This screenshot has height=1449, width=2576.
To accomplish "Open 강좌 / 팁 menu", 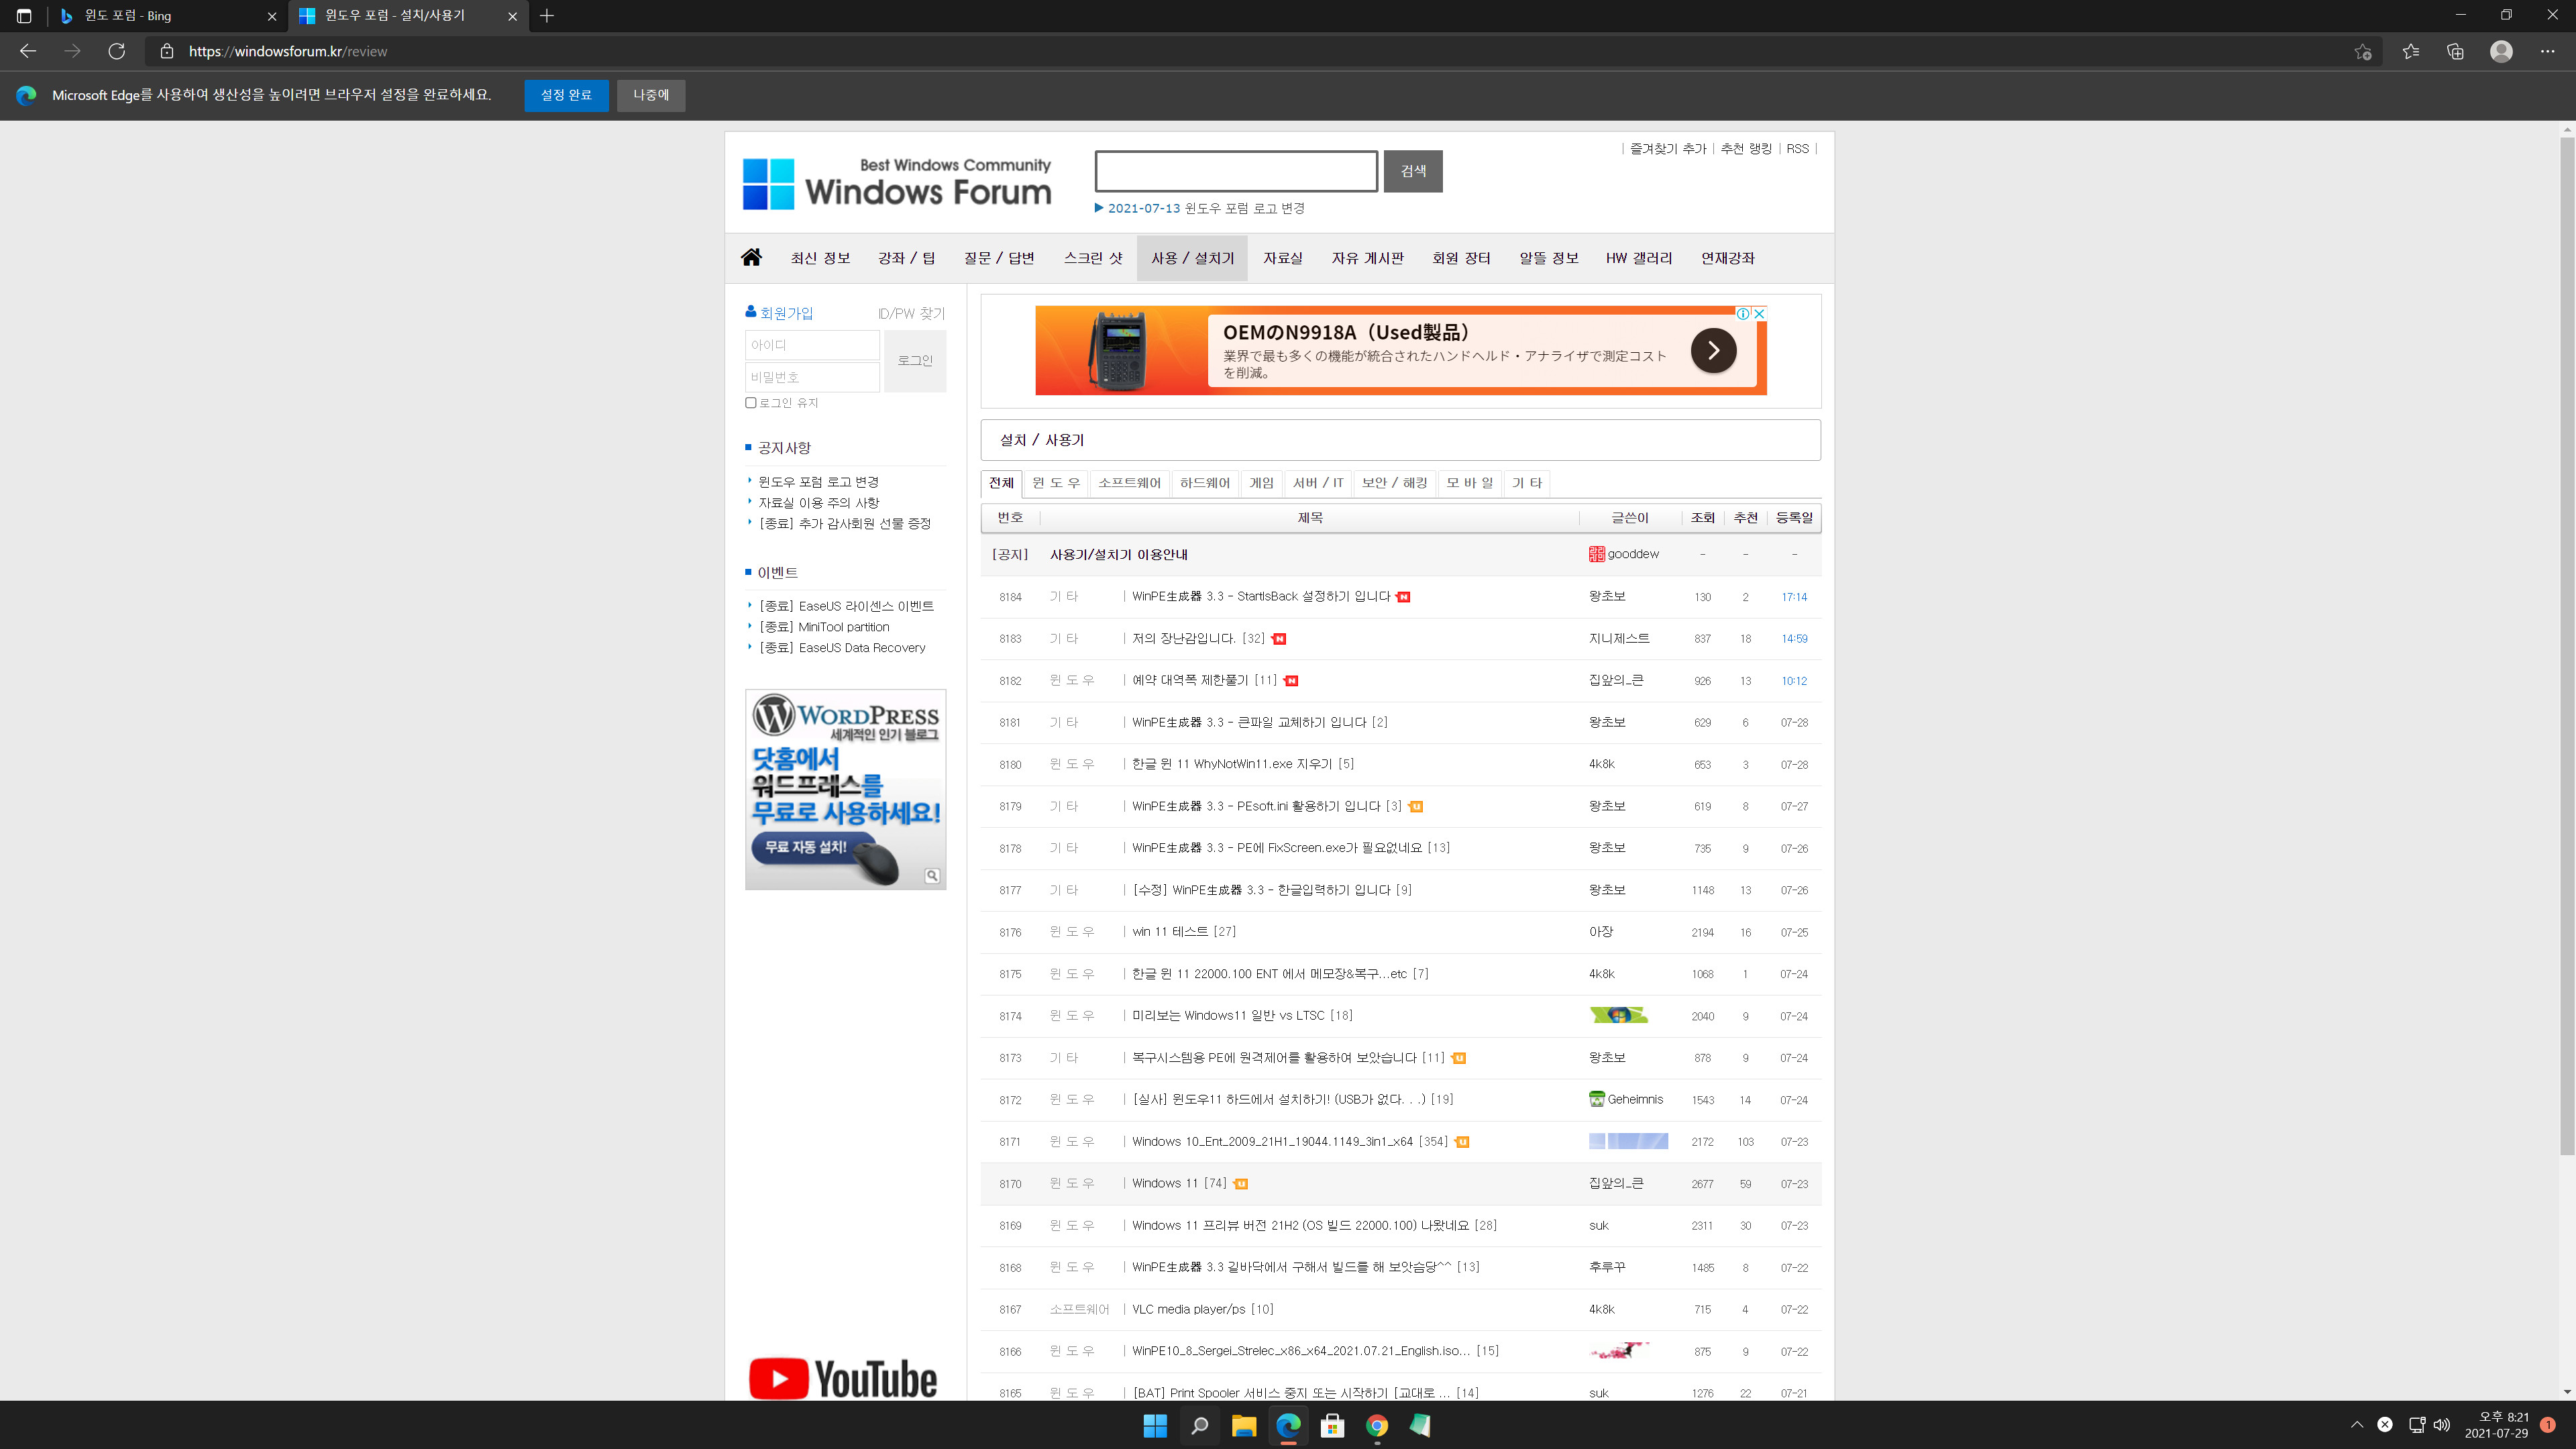I will pos(906,258).
